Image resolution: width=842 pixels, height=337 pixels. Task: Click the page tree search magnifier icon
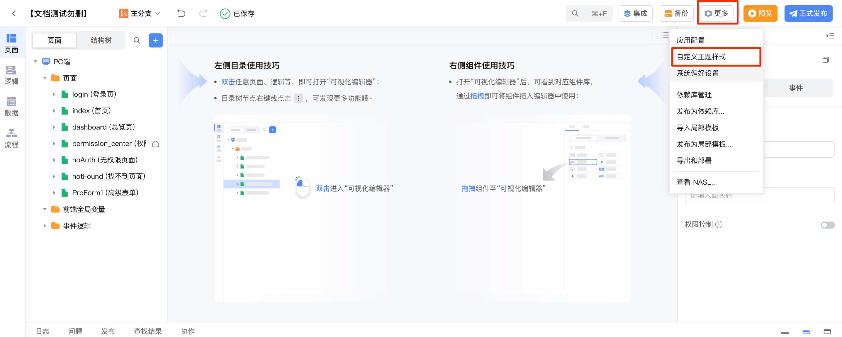137,40
